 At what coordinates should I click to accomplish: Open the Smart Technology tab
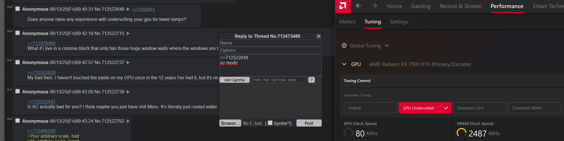[x=548, y=6]
